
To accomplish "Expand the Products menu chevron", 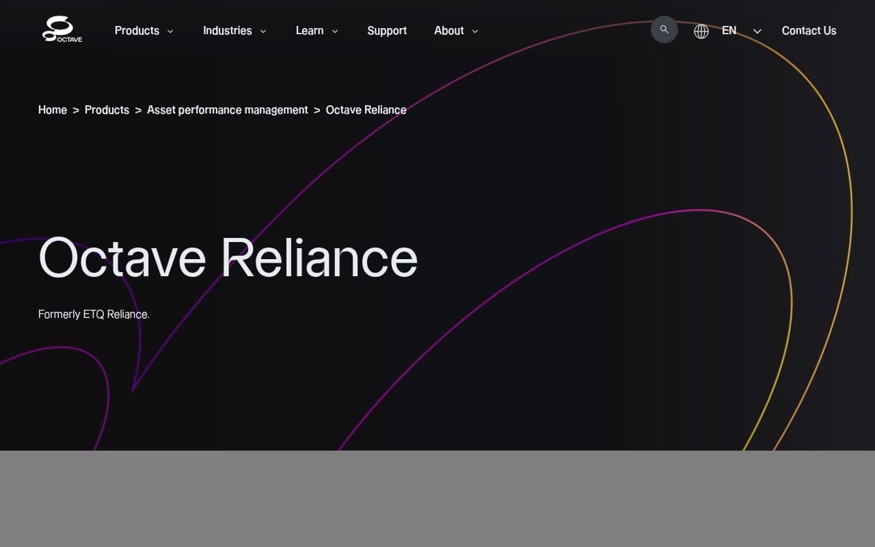I will pyautogui.click(x=170, y=31).
